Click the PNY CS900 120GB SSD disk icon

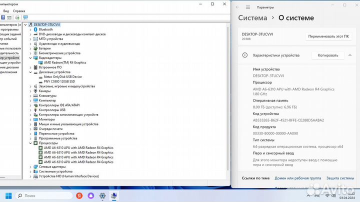40,81
